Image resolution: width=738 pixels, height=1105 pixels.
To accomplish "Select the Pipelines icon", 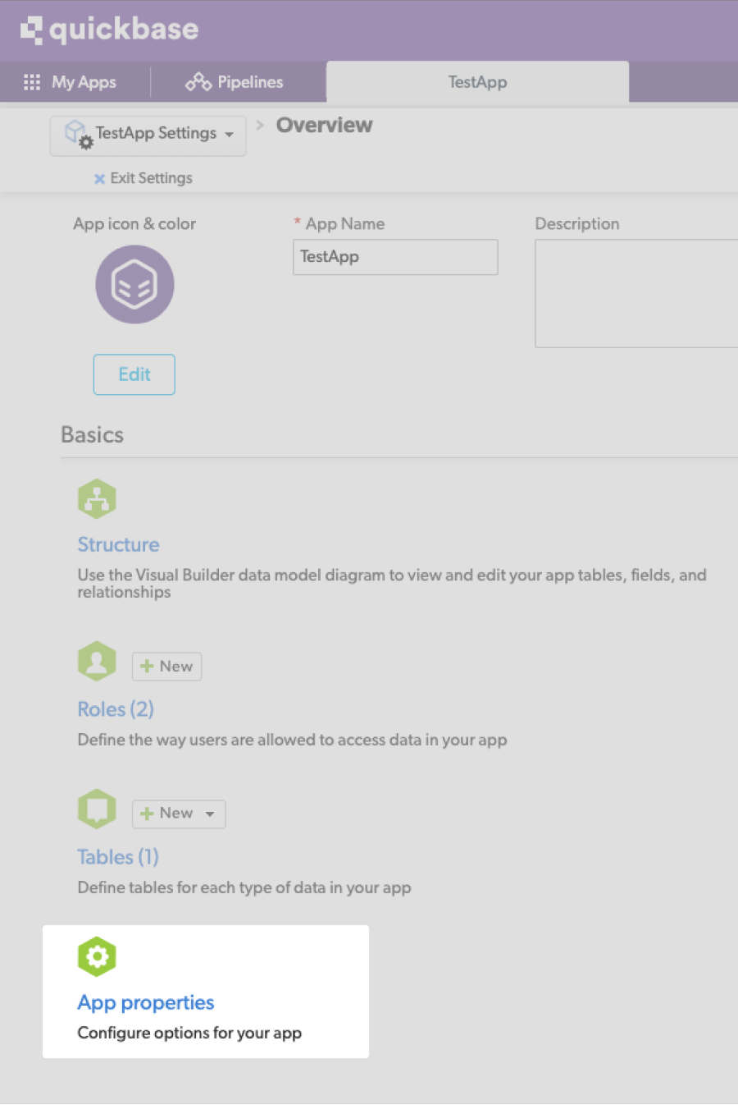I will (x=198, y=81).
